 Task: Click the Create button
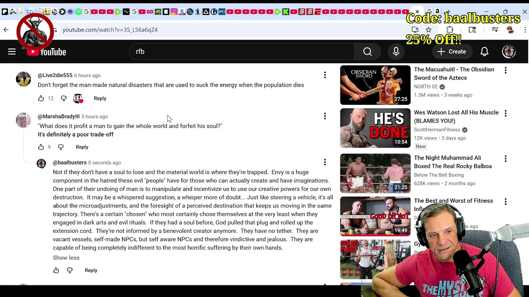click(x=452, y=52)
